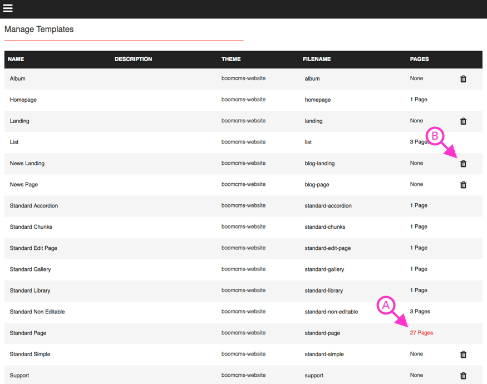This screenshot has width=487, height=384.
Task: View the 1 Page link for Homepage
Action: [x=419, y=100]
